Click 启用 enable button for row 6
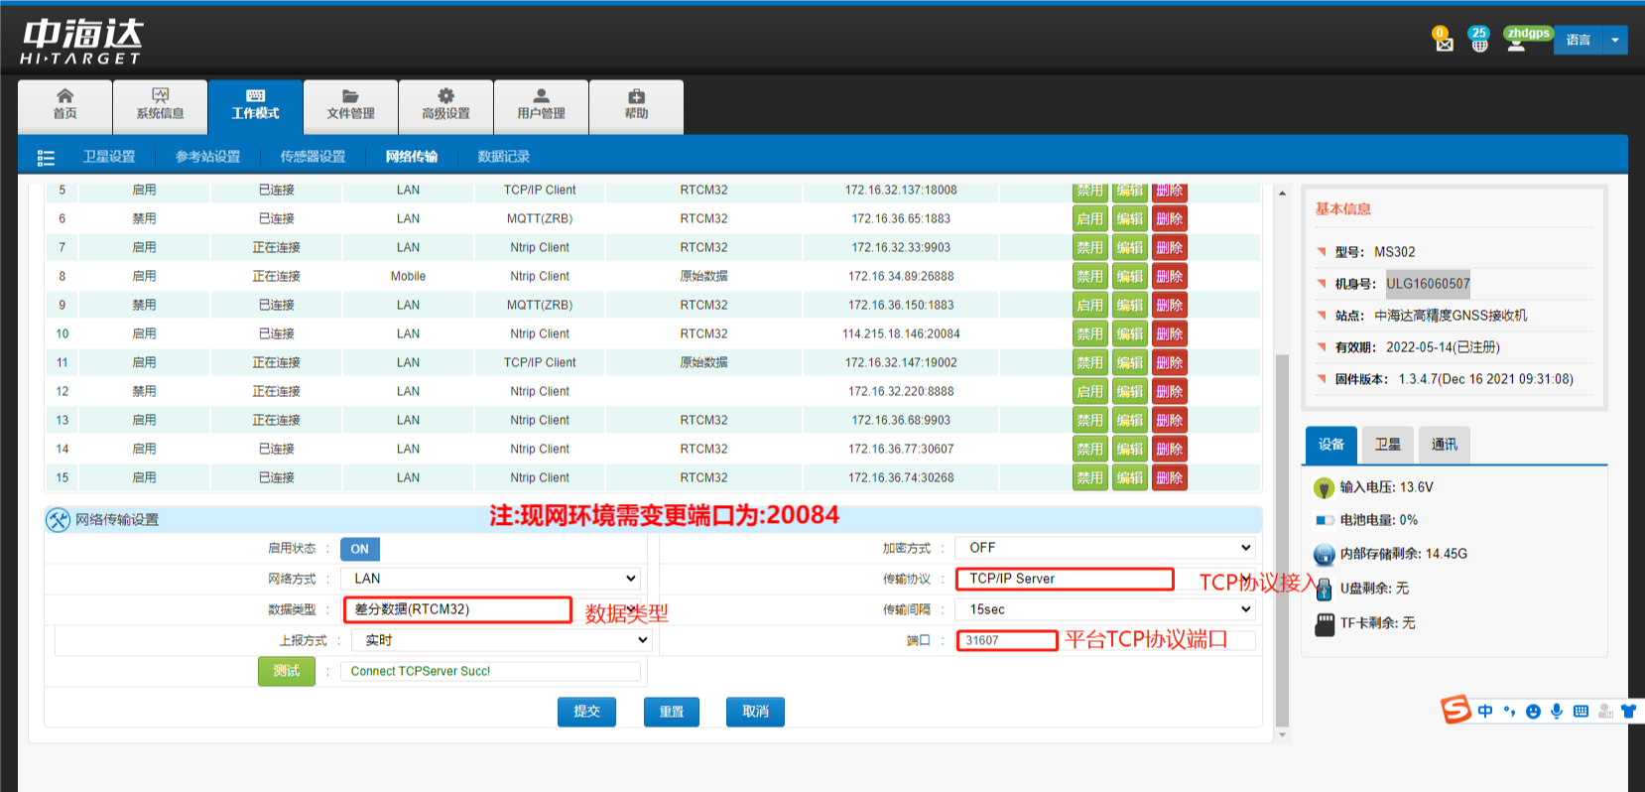 [x=1089, y=218]
